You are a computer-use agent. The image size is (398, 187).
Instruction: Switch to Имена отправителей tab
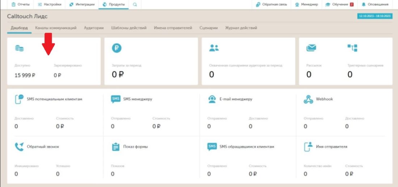pos(173,28)
